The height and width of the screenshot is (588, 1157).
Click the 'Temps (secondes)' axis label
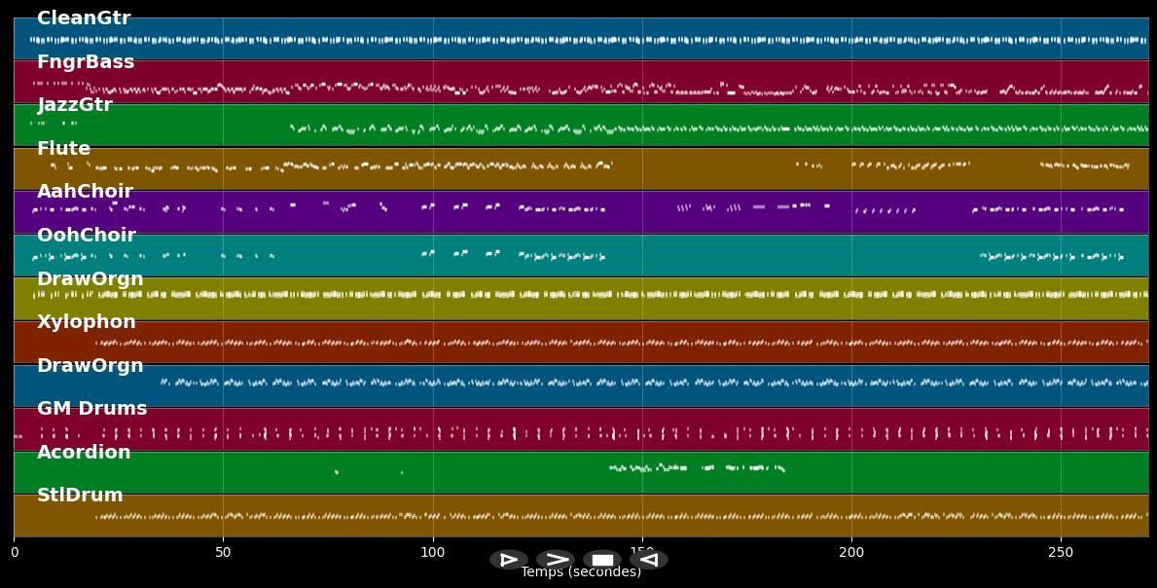(581, 572)
